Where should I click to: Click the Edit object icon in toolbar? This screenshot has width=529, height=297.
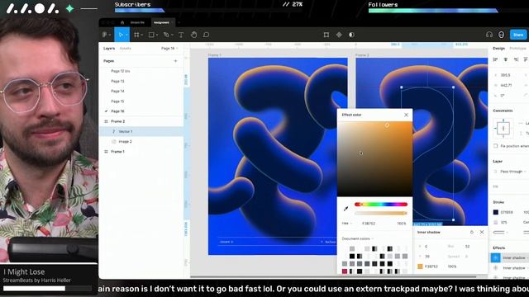pyautogui.click(x=326, y=35)
